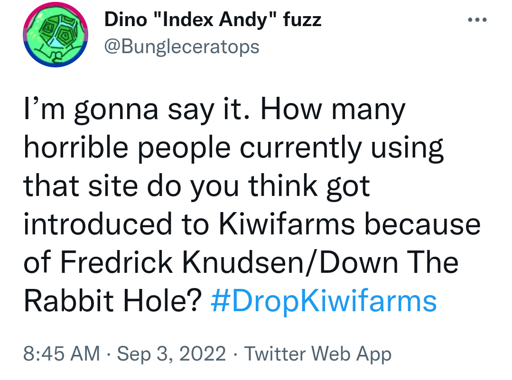
Task: Visit the @Bungleceratops handle link
Action: coord(182,46)
